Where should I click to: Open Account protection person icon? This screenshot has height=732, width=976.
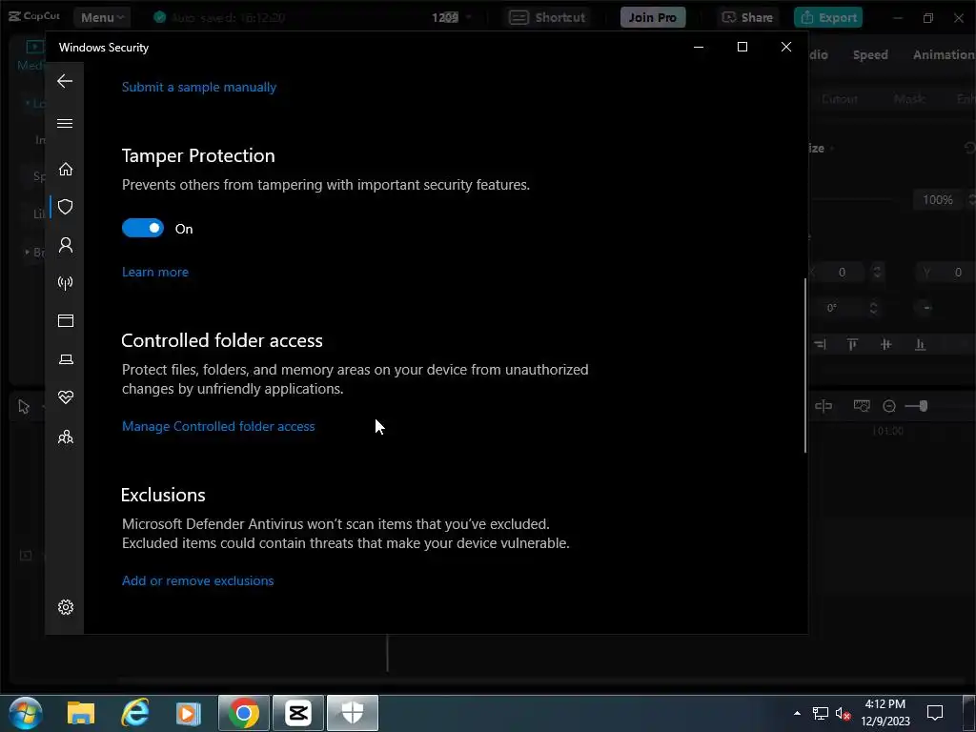point(66,245)
